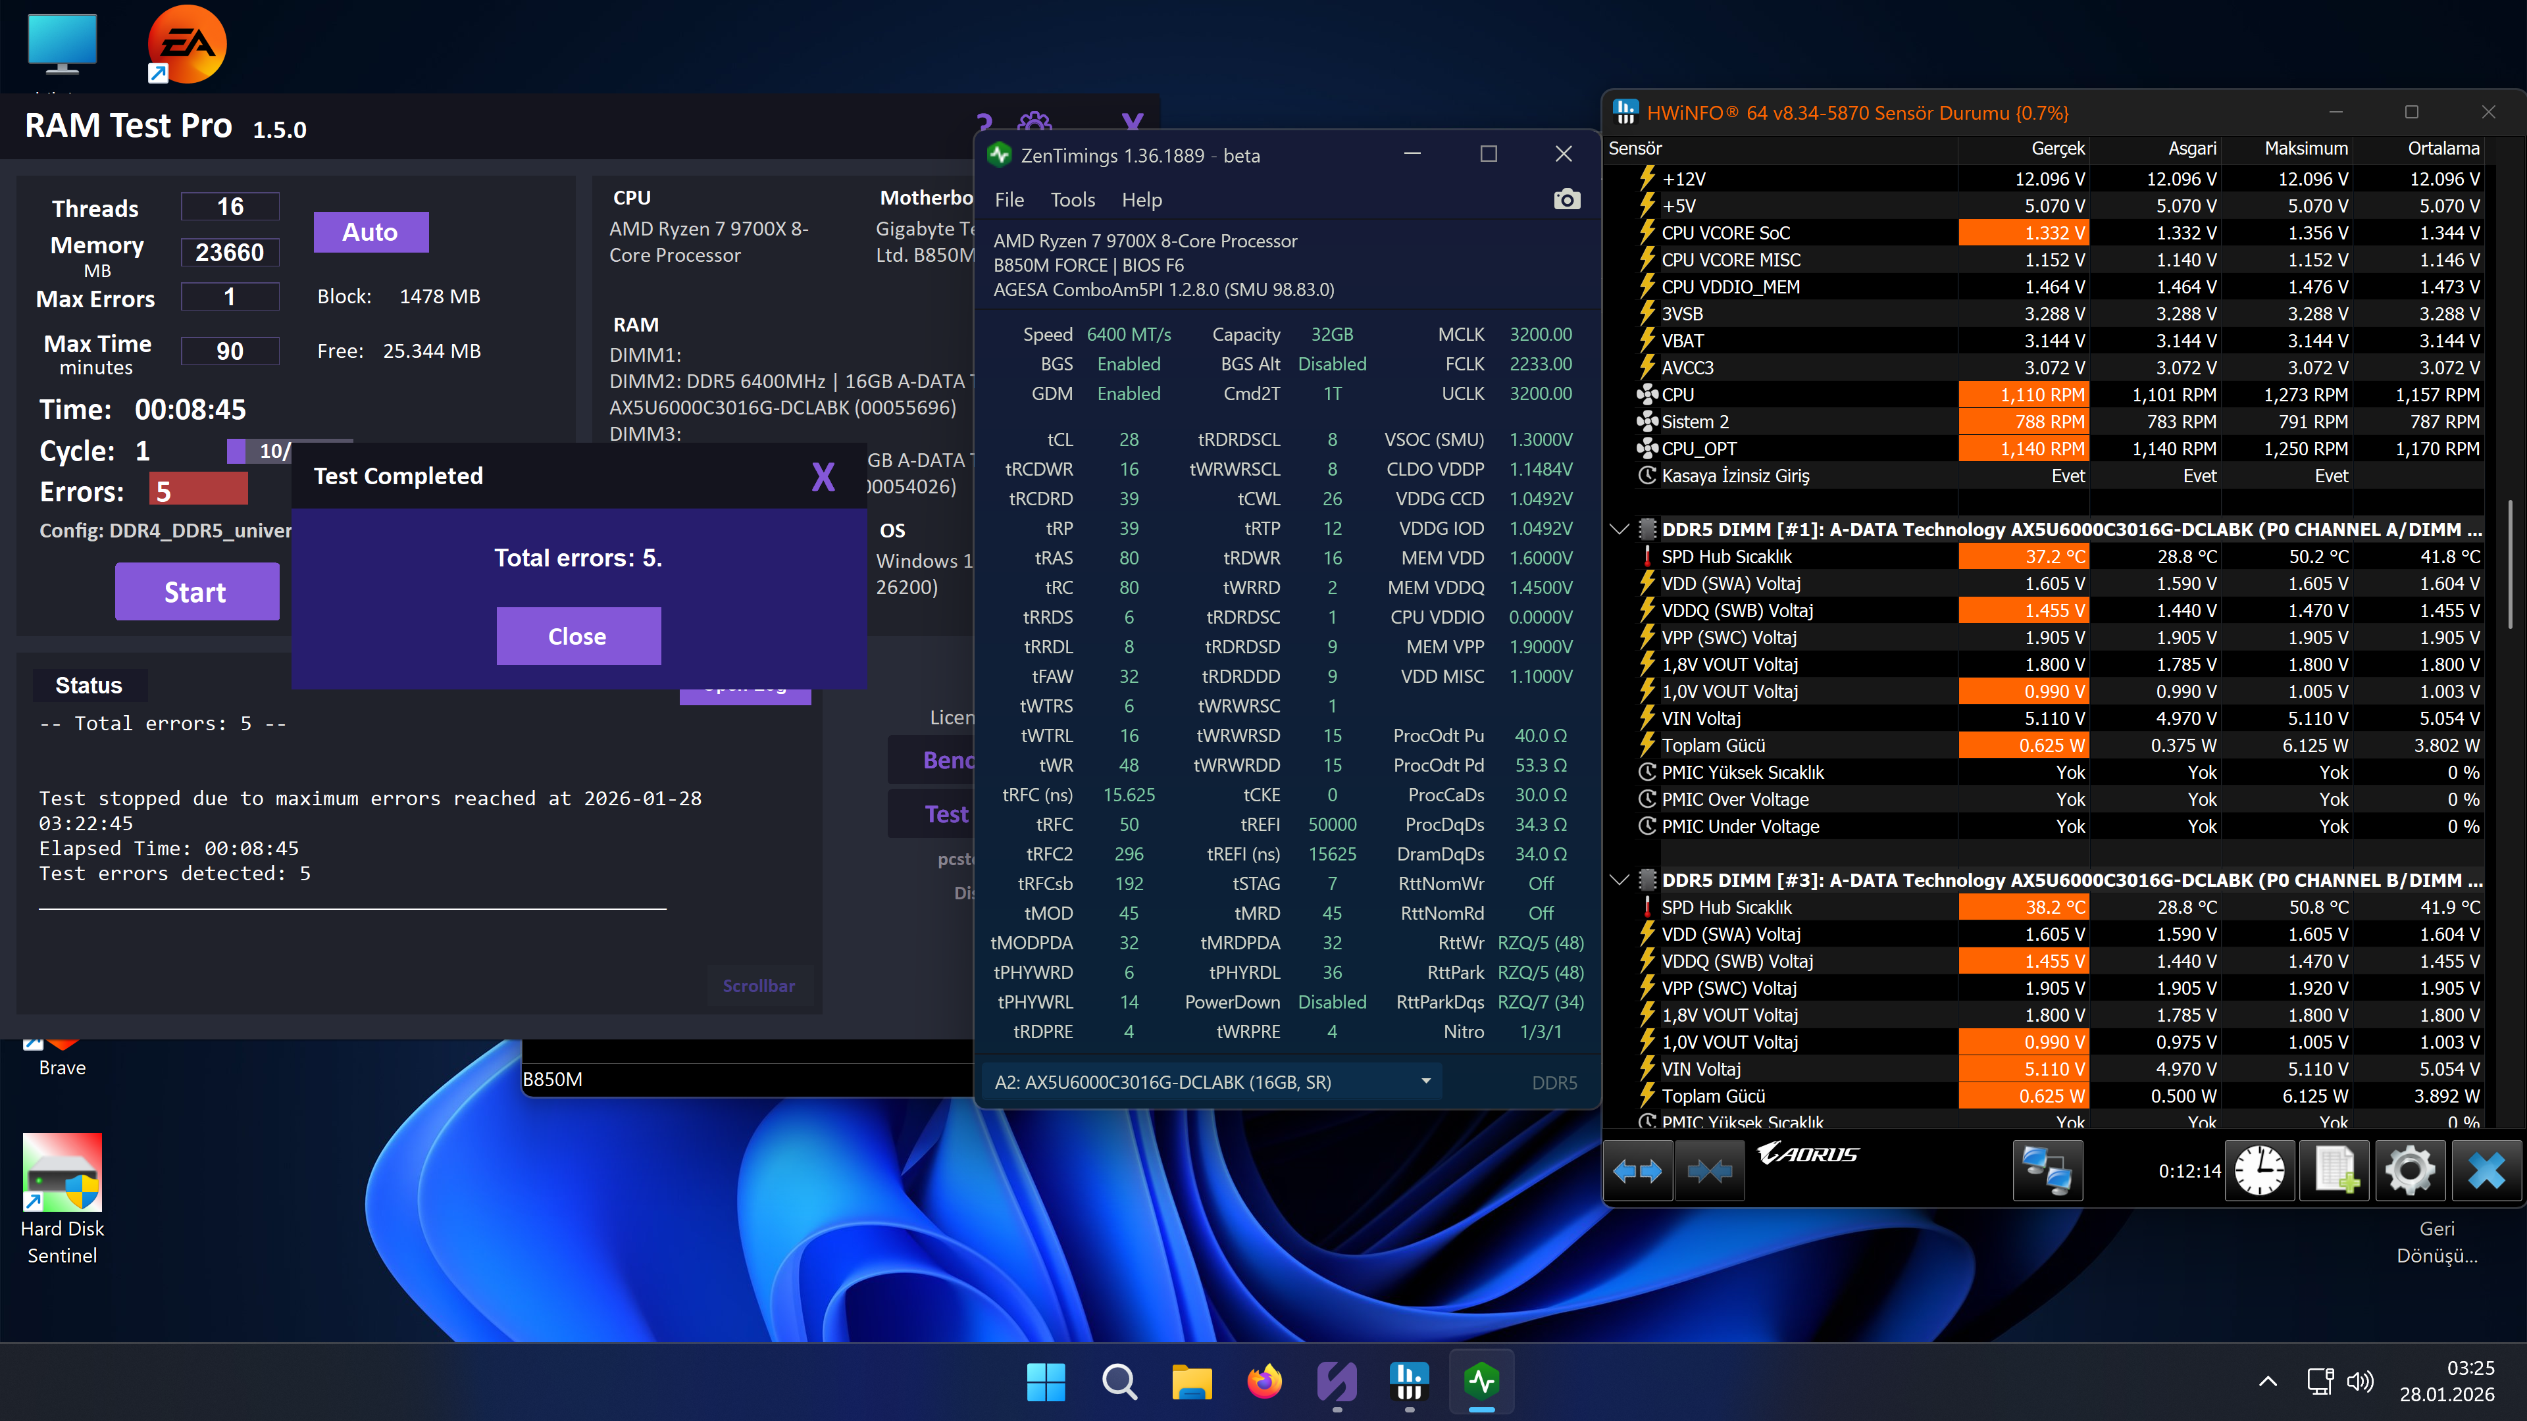Select the EA desktop shortcut icon
Screen dimensions: 2527x1421
coord(186,45)
